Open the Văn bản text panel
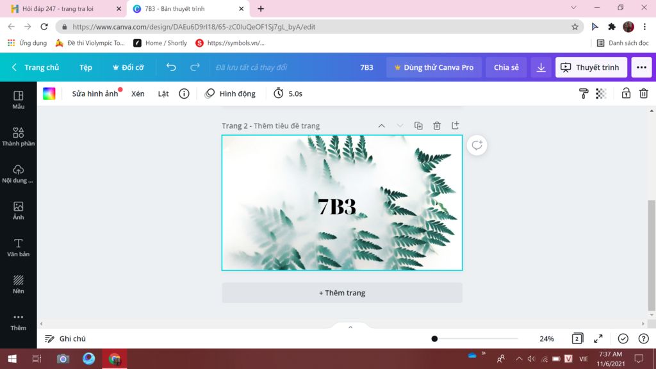This screenshot has width=656, height=369. (x=18, y=247)
